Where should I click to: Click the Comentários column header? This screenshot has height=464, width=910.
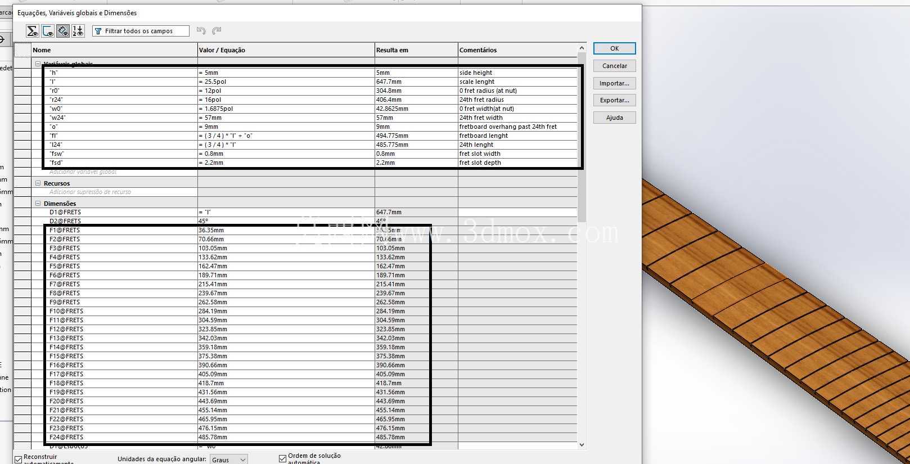point(517,50)
